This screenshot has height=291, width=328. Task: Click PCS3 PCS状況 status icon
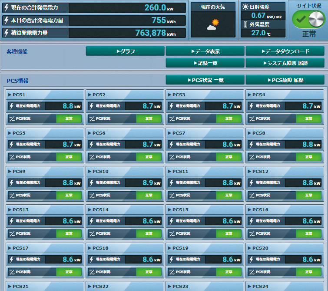click(x=172, y=119)
